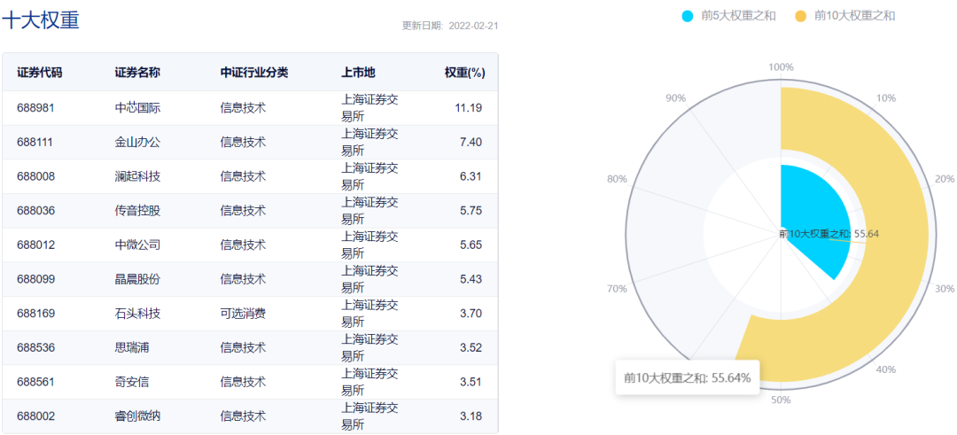
Task: Click the 50% axis label on chart
Action: (782, 400)
